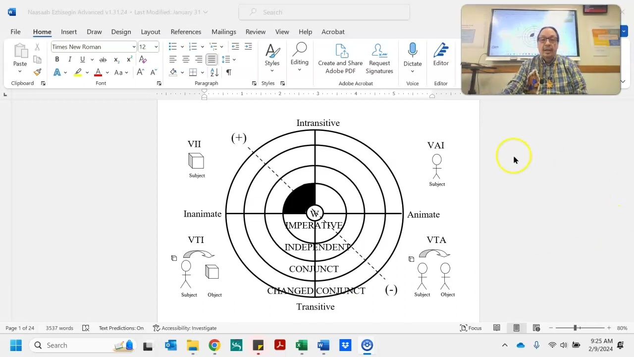Screen dimensions: 634x357
Task: Open Dropbox from the taskbar
Action: (x=345, y=345)
